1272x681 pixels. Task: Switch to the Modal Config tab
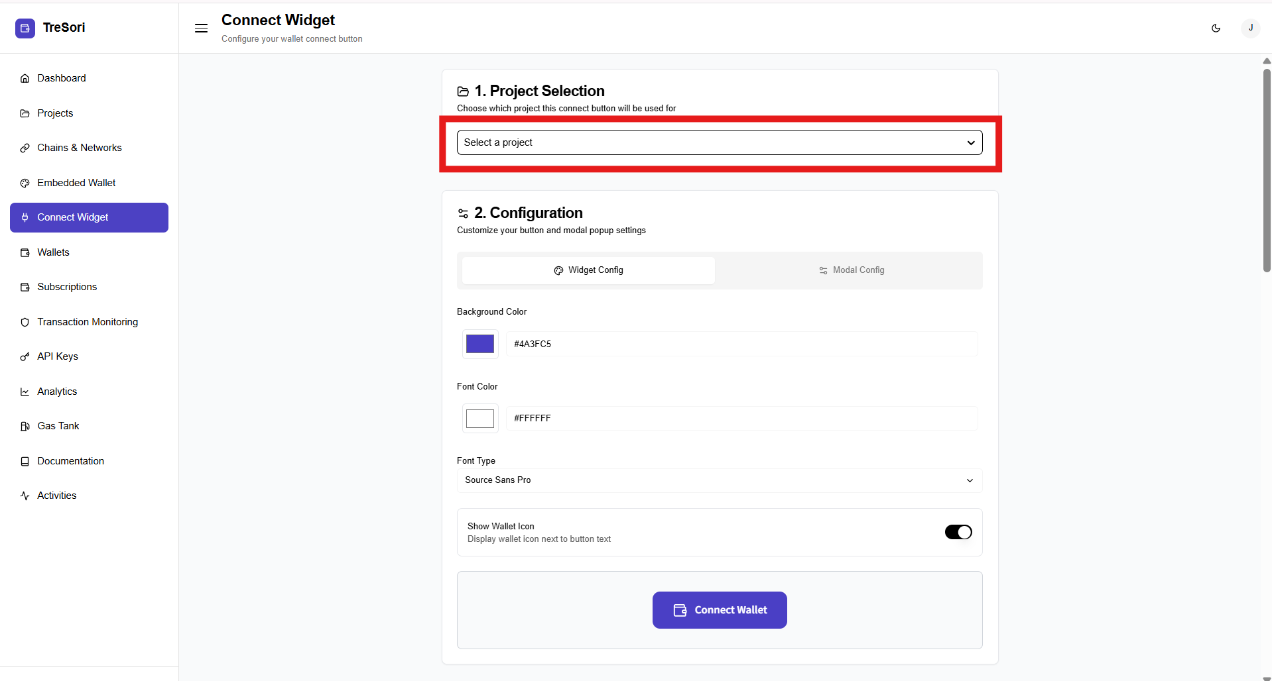coord(851,270)
